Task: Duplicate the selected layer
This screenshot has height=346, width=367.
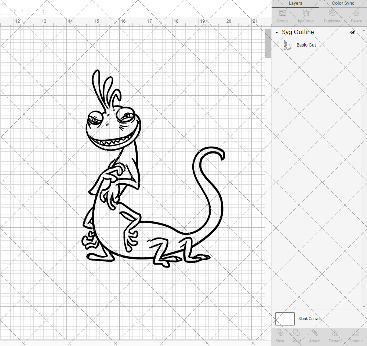Action: (332, 16)
